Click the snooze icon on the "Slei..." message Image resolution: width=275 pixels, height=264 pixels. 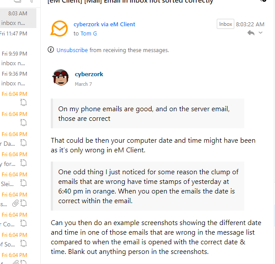click(24, 183)
